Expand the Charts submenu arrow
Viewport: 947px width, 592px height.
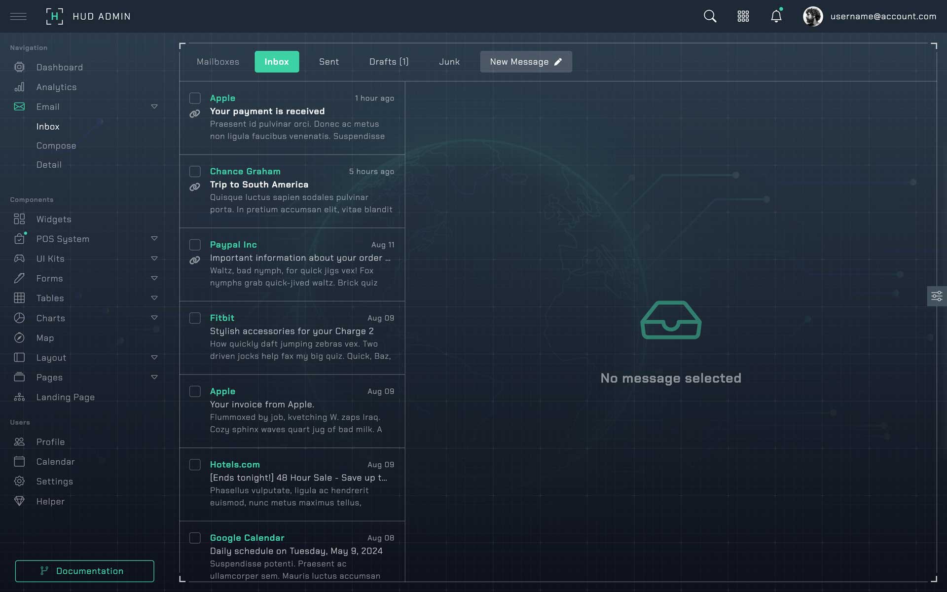coord(154,318)
